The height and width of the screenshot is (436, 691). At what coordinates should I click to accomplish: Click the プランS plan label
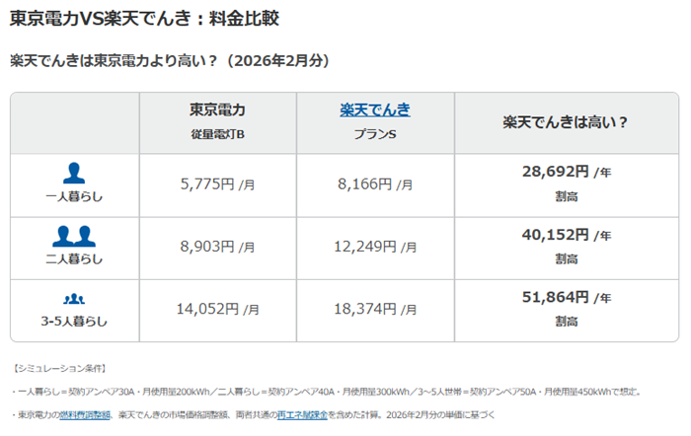(x=375, y=134)
